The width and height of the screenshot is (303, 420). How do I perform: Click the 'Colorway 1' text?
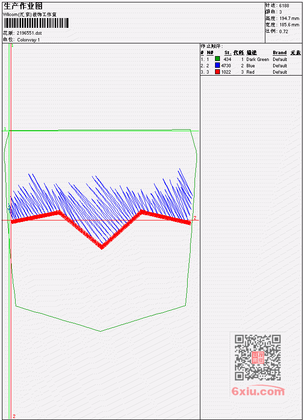coord(28,40)
